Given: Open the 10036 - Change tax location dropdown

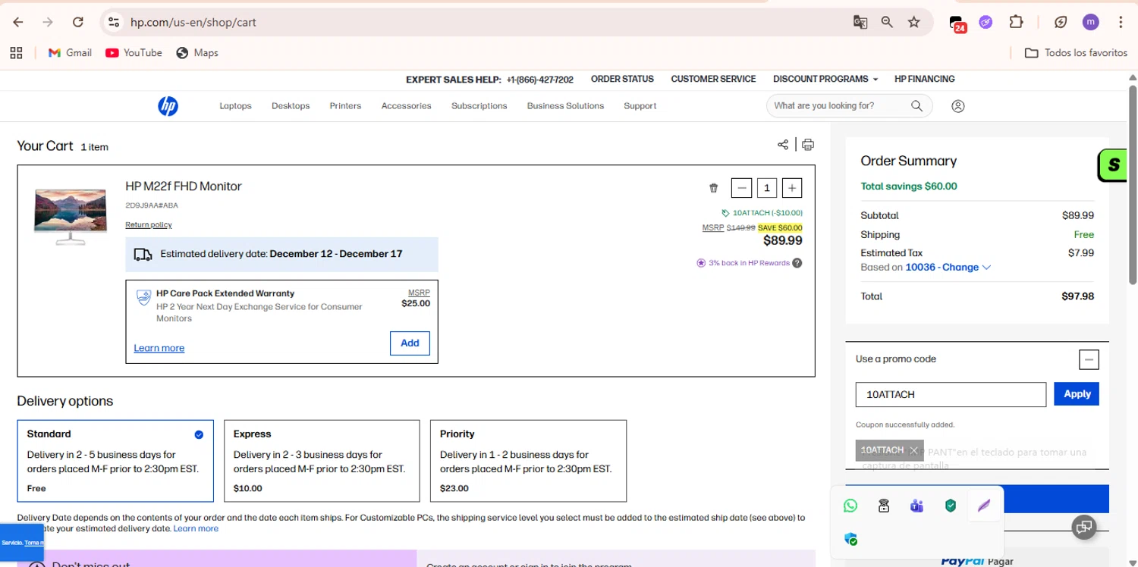Looking at the screenshot, I should tap(948, 267).
